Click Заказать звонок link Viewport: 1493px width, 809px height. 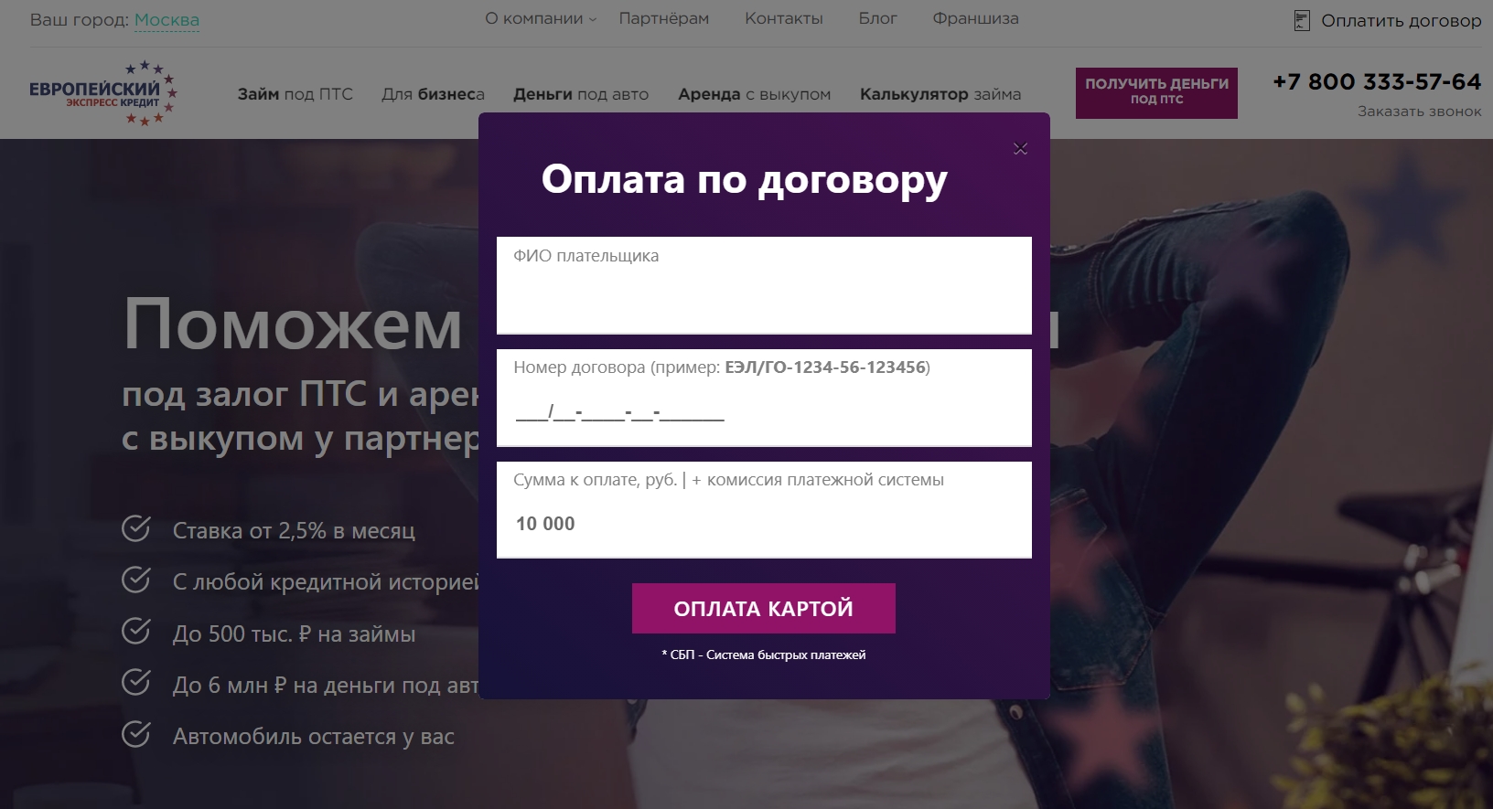1419,112
